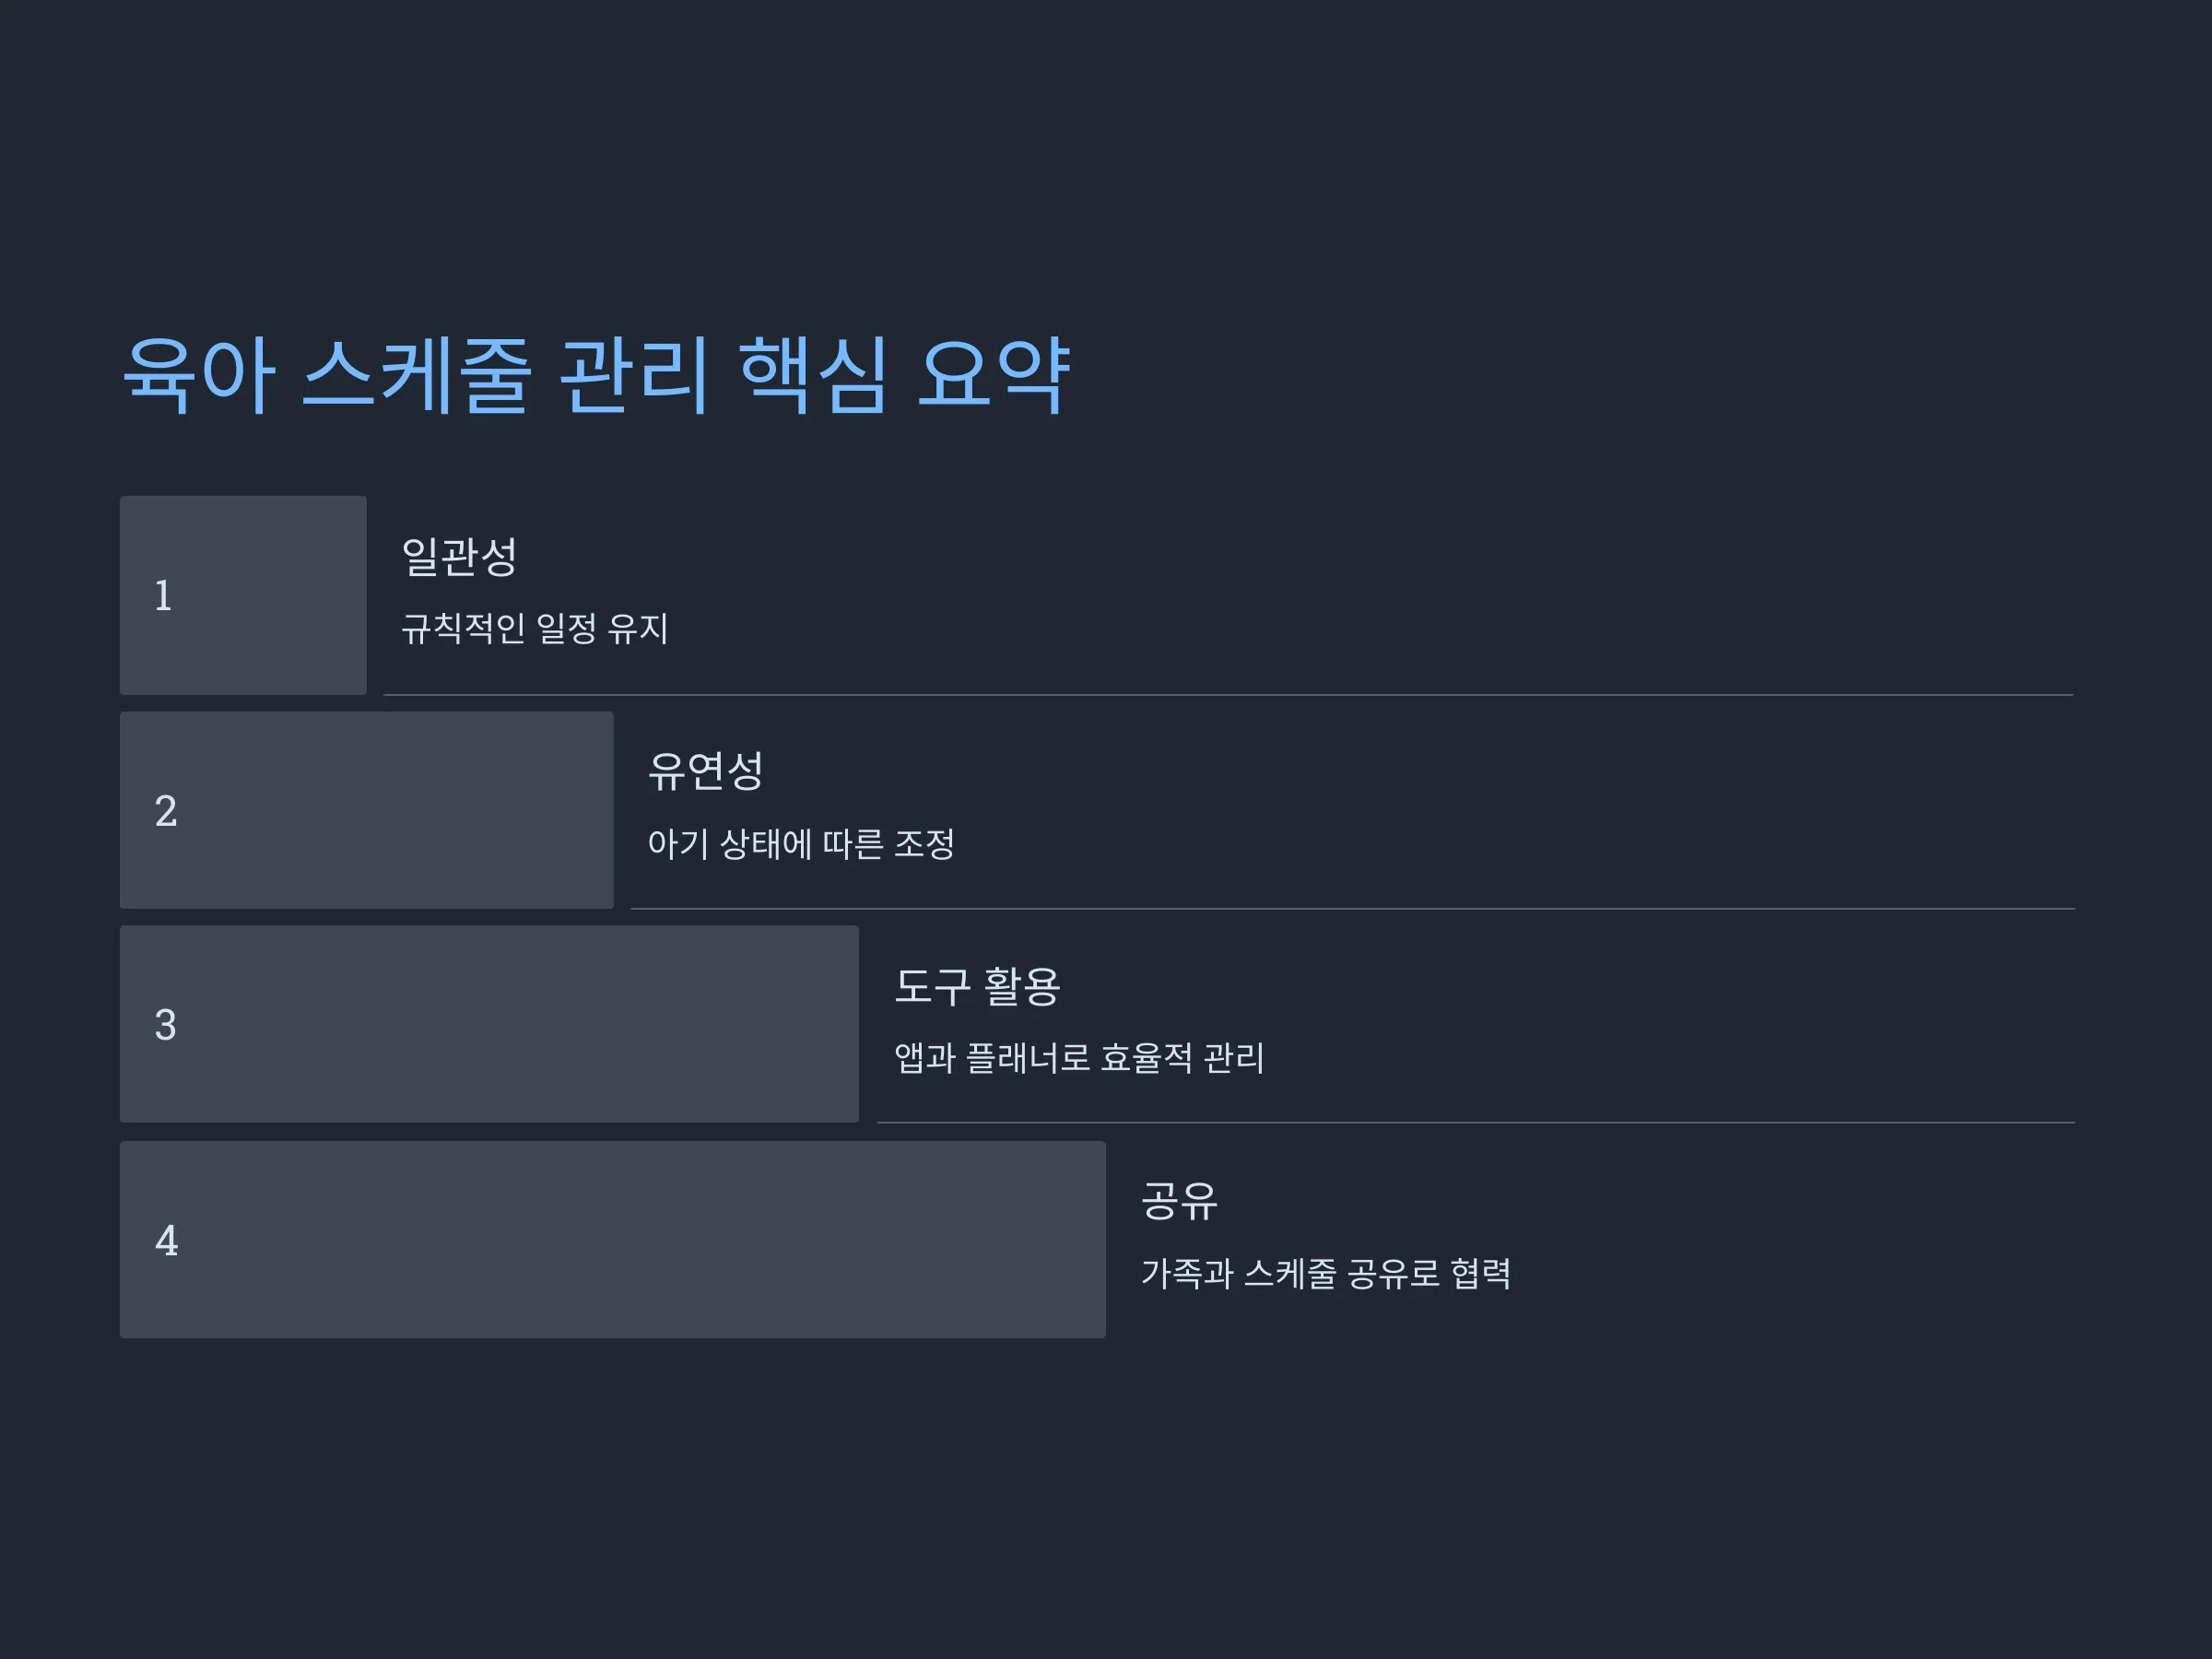Click the divider line under 도구 활용 row
Viewport: 2212px width, 1659px height.
pos(1477,1123)
